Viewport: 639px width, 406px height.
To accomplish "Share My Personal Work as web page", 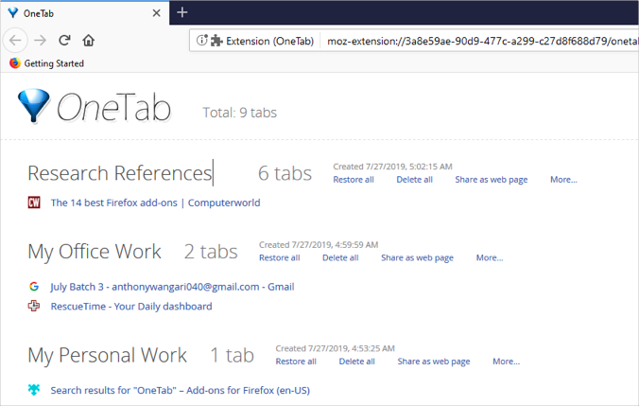I will 433,362.
